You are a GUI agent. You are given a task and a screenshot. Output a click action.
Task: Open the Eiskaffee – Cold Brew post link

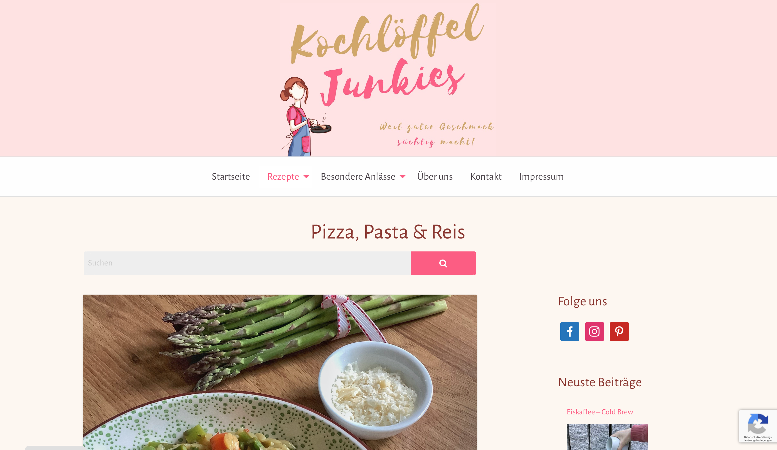600,412
